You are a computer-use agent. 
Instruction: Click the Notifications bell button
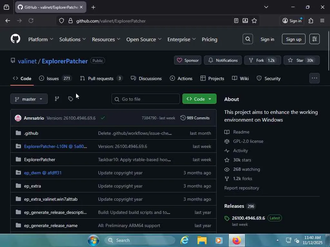pyautogui.click(x=223, y=60)
